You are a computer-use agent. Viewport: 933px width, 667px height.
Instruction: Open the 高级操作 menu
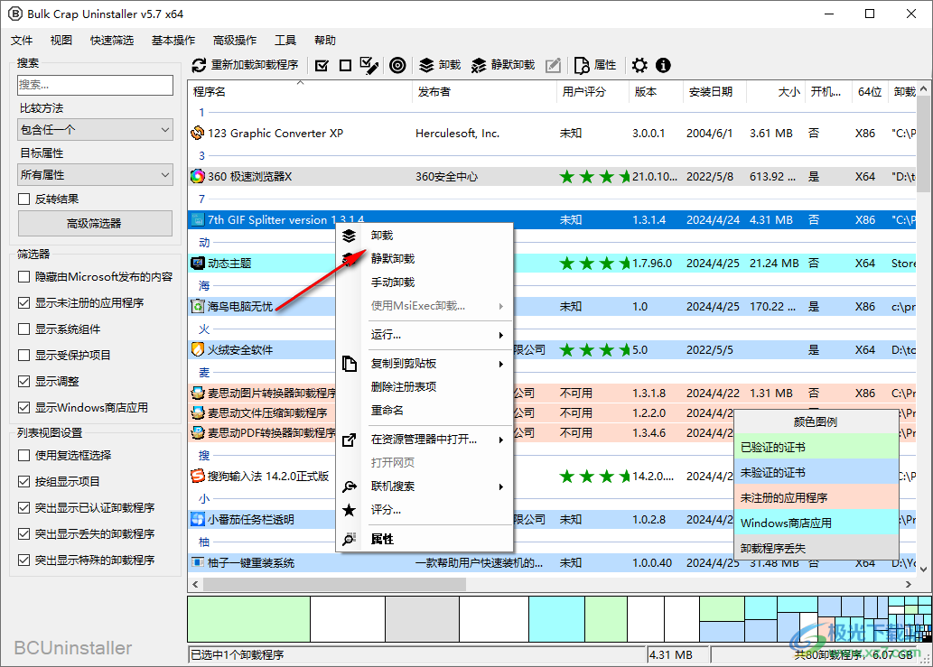coord(235,40)
